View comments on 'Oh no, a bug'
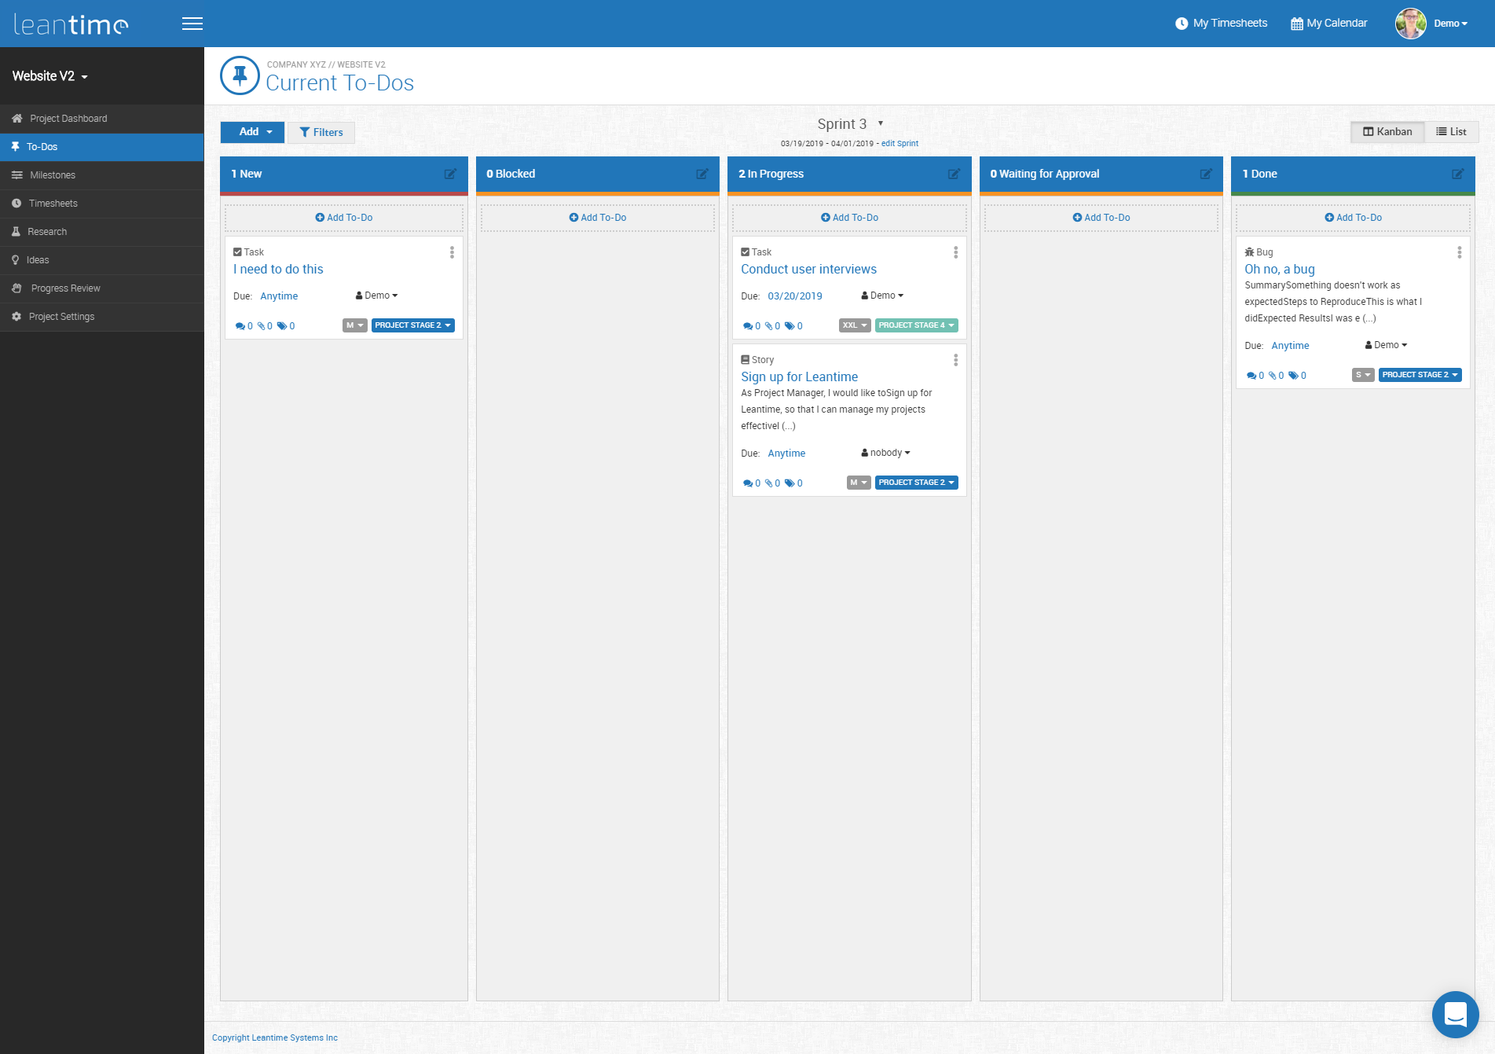 point(1255,376)
